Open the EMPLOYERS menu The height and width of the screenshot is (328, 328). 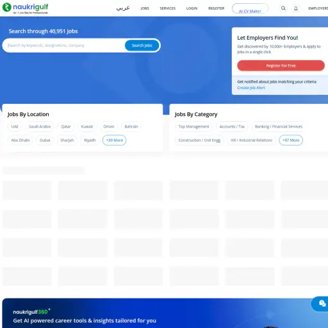[318, 8]
